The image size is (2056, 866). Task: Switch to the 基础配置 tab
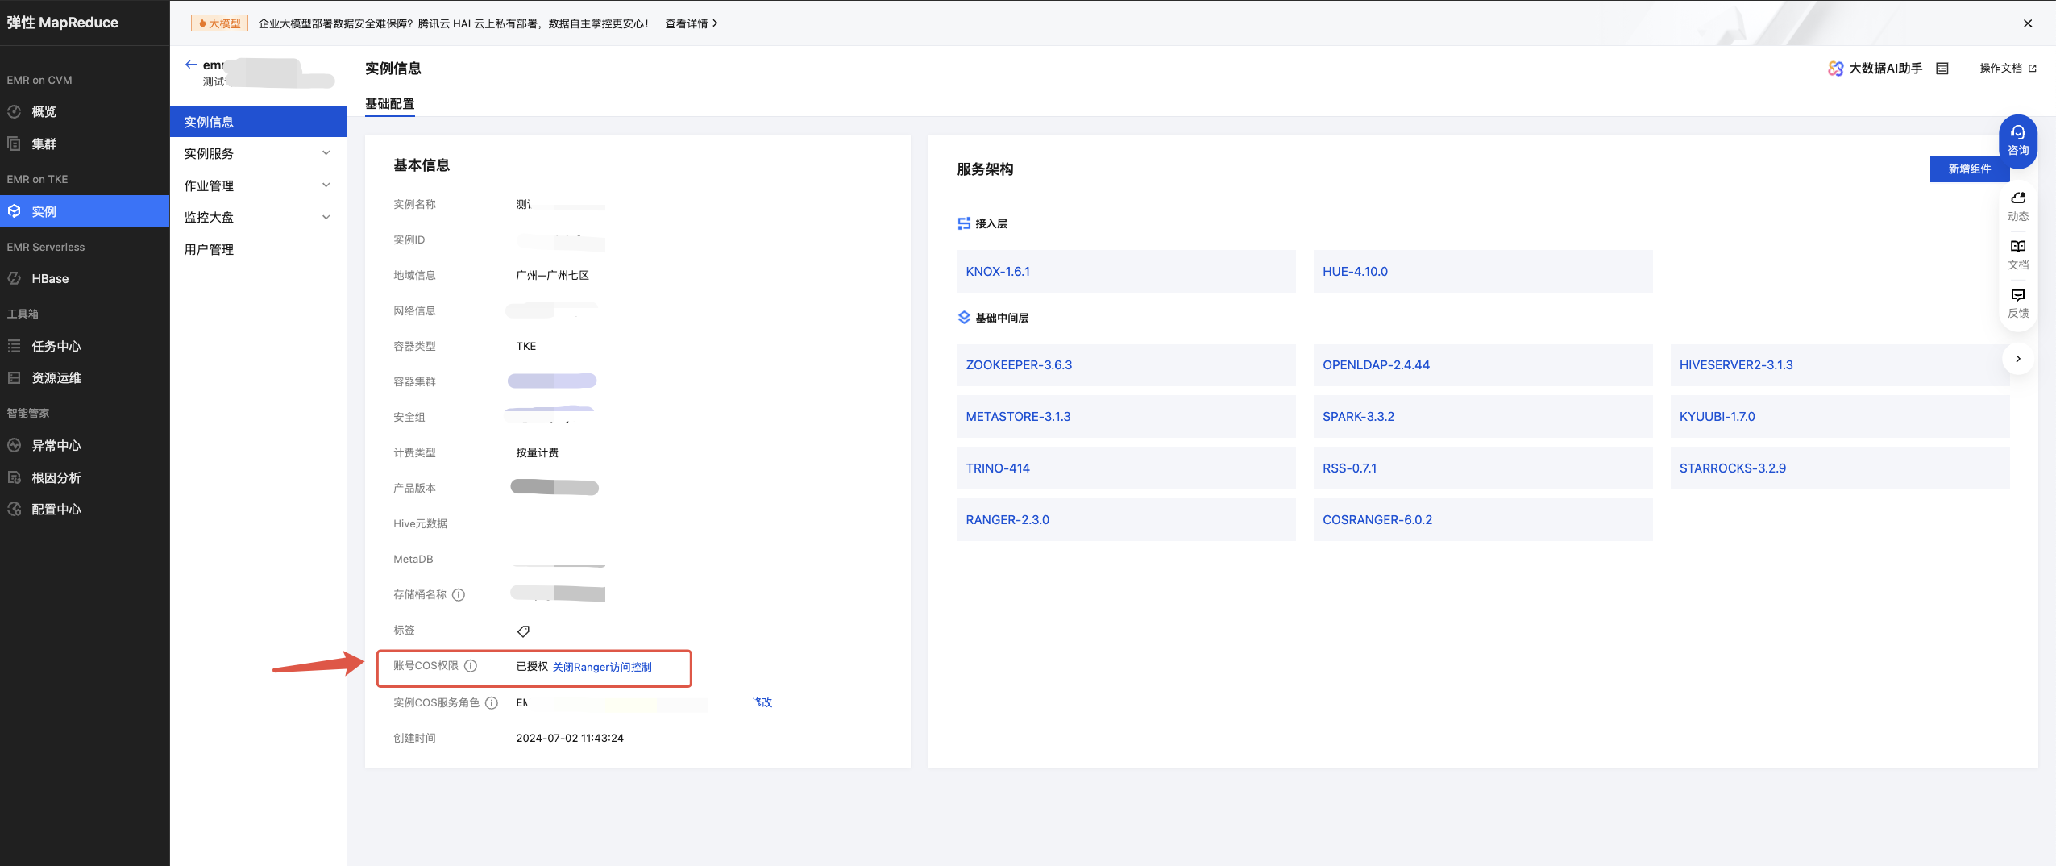389,104
